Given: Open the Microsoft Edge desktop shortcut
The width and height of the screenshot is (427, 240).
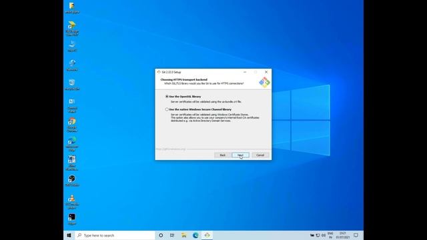Looking at the screenshot, I should pos(72,144).
